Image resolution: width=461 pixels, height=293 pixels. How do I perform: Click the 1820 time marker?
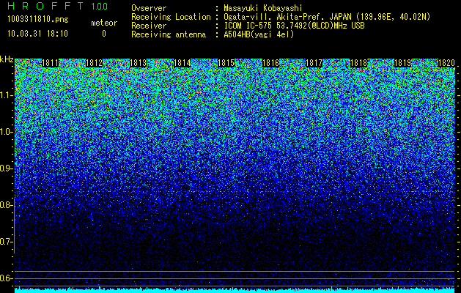[446, 63]
